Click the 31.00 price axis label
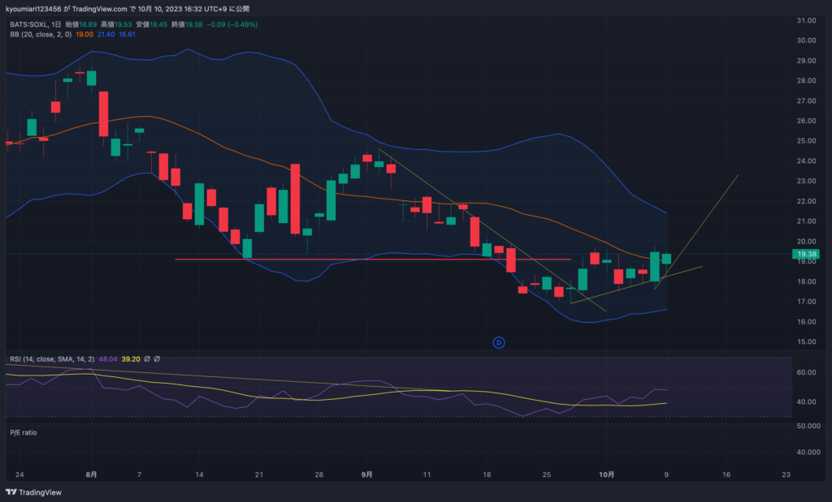This screenshot has width=832, height=502. pyautogui.click(x=807, y=20)
